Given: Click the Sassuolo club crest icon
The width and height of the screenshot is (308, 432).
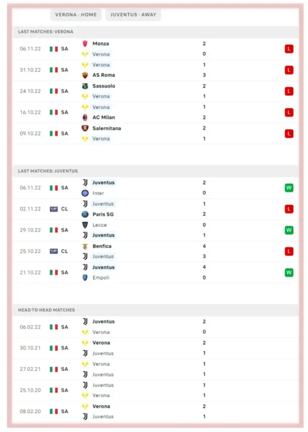Looking at the screenshot, I should 85,86.
